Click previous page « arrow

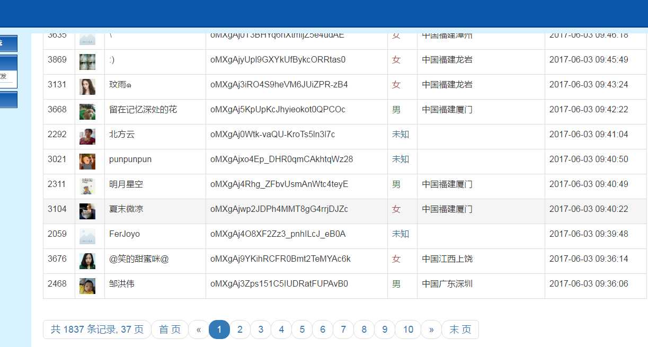pos(199,330)
